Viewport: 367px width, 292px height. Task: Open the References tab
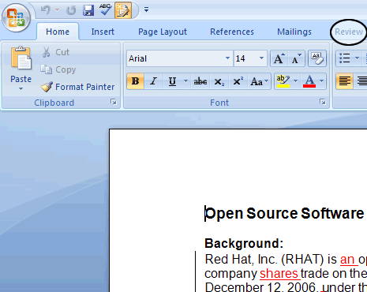pos(232,32)
